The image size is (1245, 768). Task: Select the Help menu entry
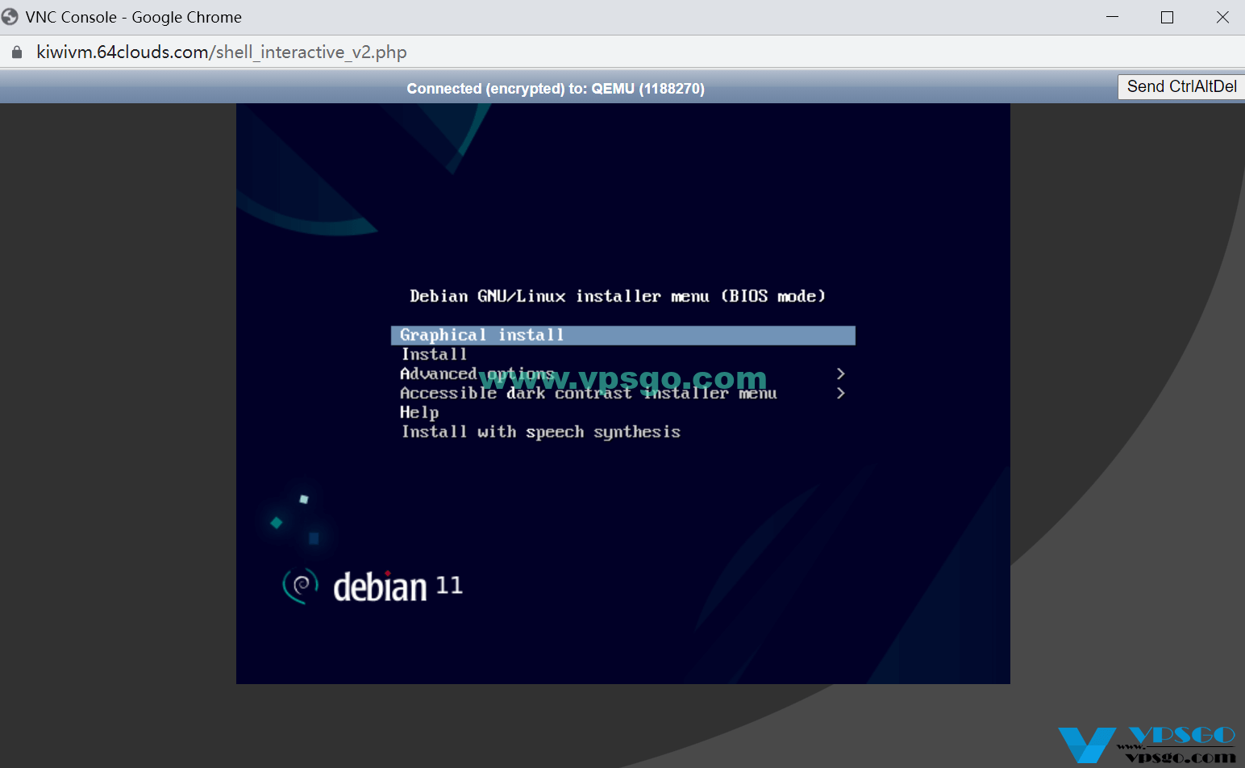pos(419,412)
